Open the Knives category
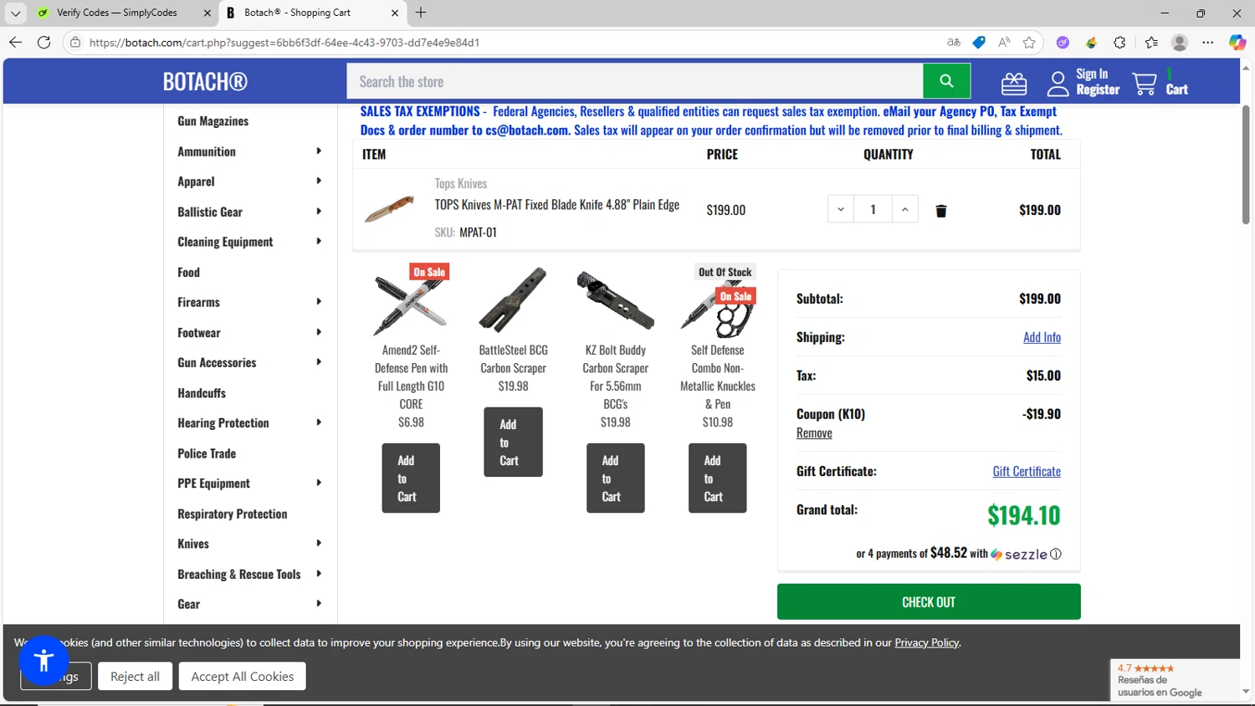 [193, 544]
